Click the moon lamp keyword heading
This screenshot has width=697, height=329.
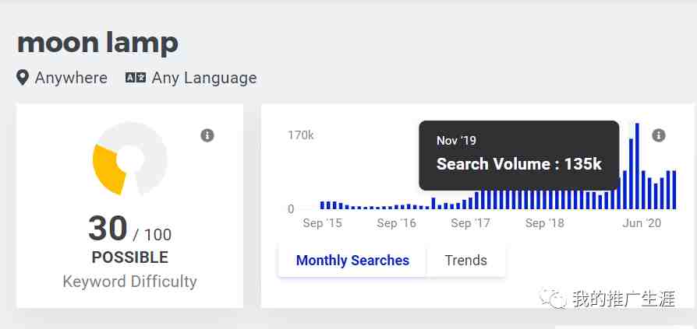coord(97,42)
